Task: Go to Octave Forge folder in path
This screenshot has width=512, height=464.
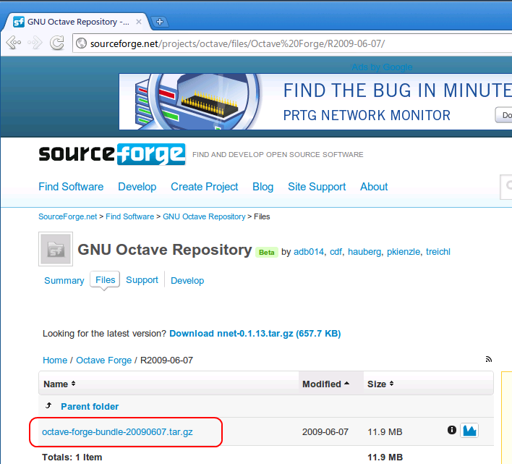Action: 104,360
